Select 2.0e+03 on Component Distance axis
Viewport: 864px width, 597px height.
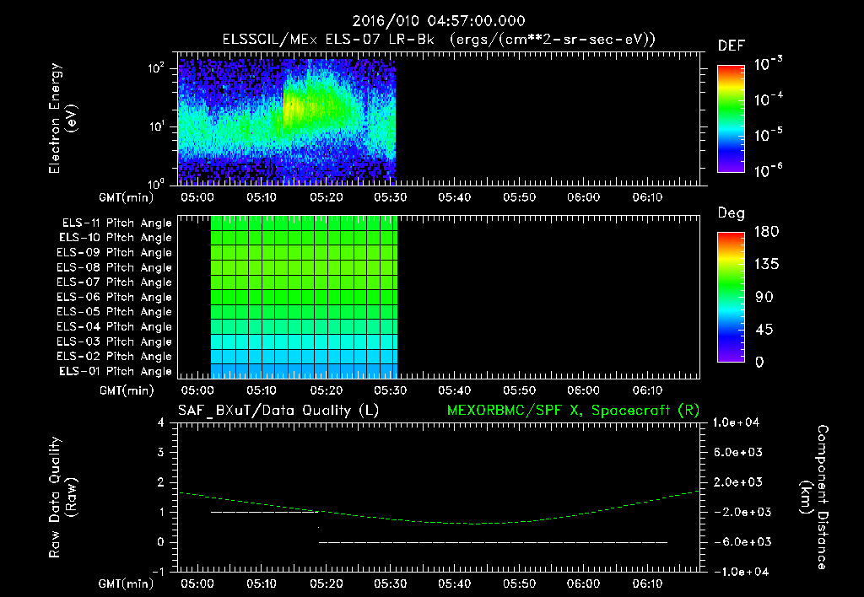(737, 481)
